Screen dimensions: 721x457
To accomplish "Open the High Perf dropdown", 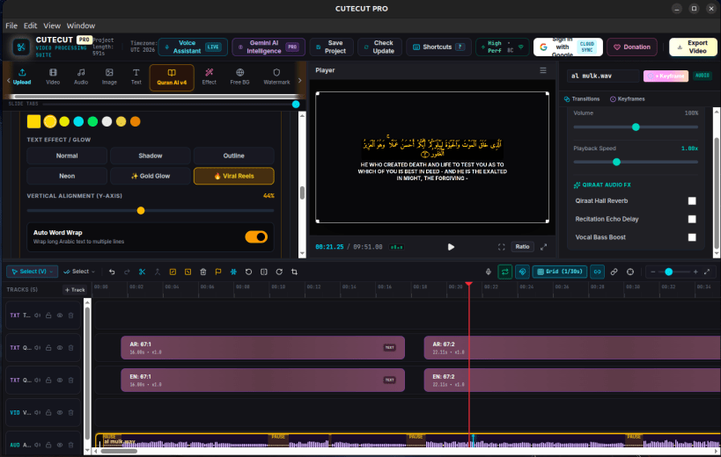I will pos(502,47).
